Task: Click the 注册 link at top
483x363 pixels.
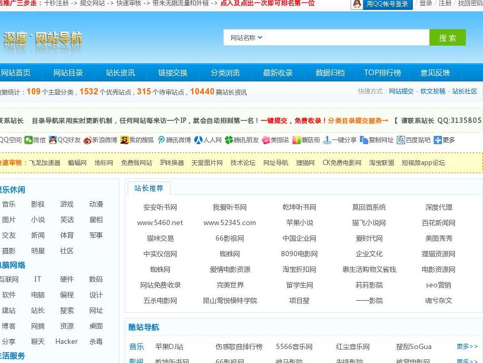Action: (x=445, y=4)
